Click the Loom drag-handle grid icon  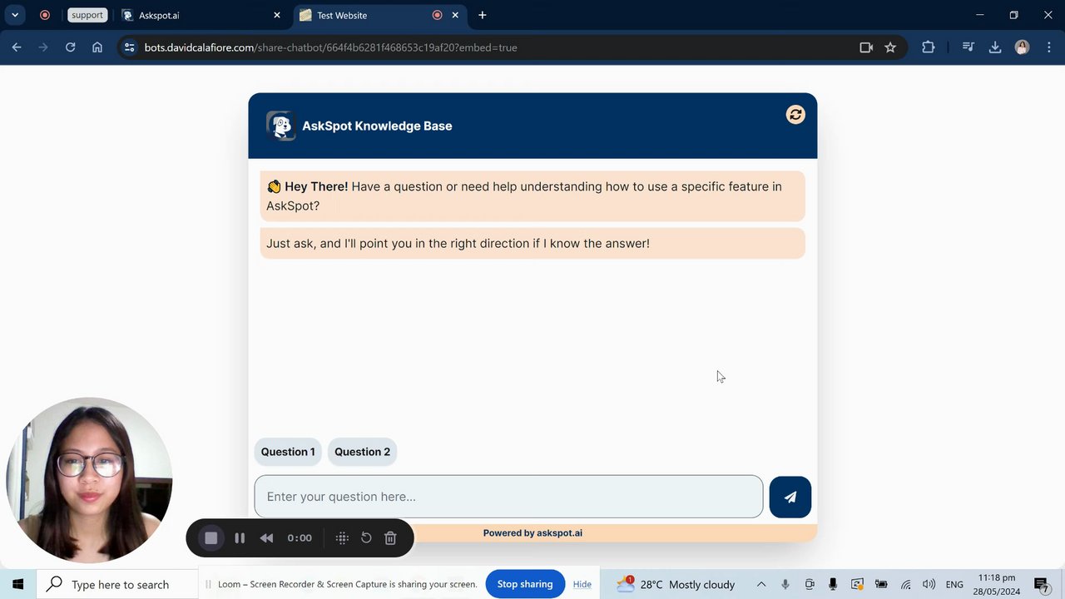342,538
